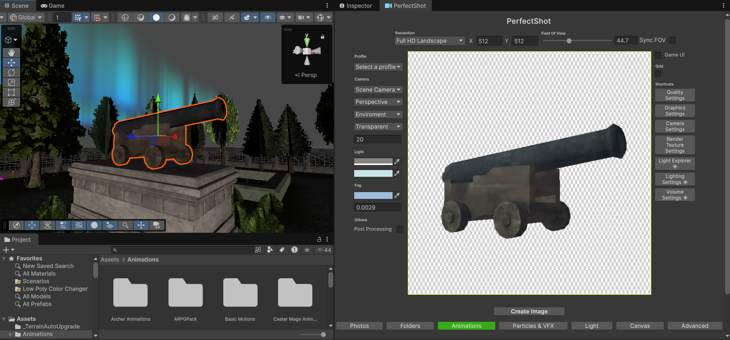This screenshot has width=730, height=340.
Task: Open the Select a profile dropdown
Action: point(378,67)
